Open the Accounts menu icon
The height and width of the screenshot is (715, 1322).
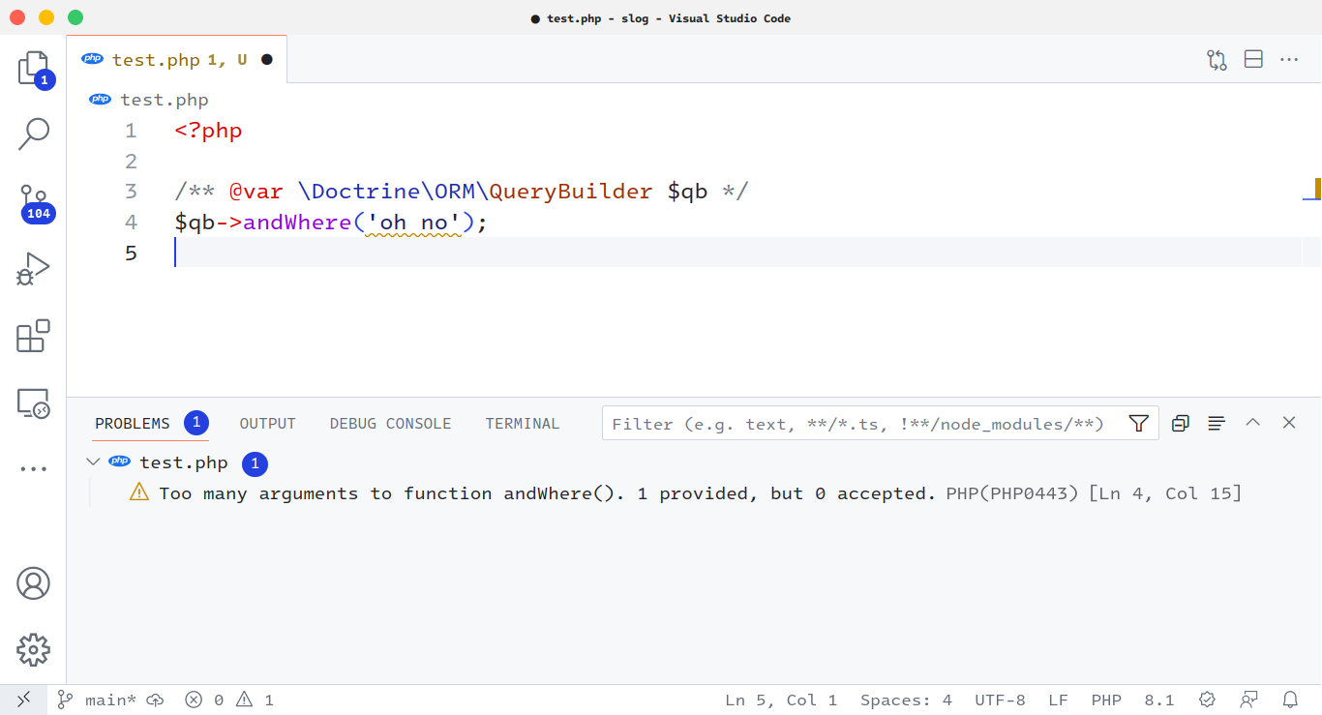(33, 583)
